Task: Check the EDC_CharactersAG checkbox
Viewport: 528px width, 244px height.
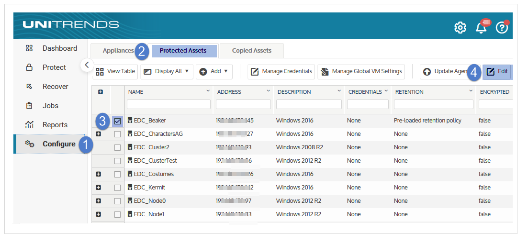Action: (x=118, y=134)
